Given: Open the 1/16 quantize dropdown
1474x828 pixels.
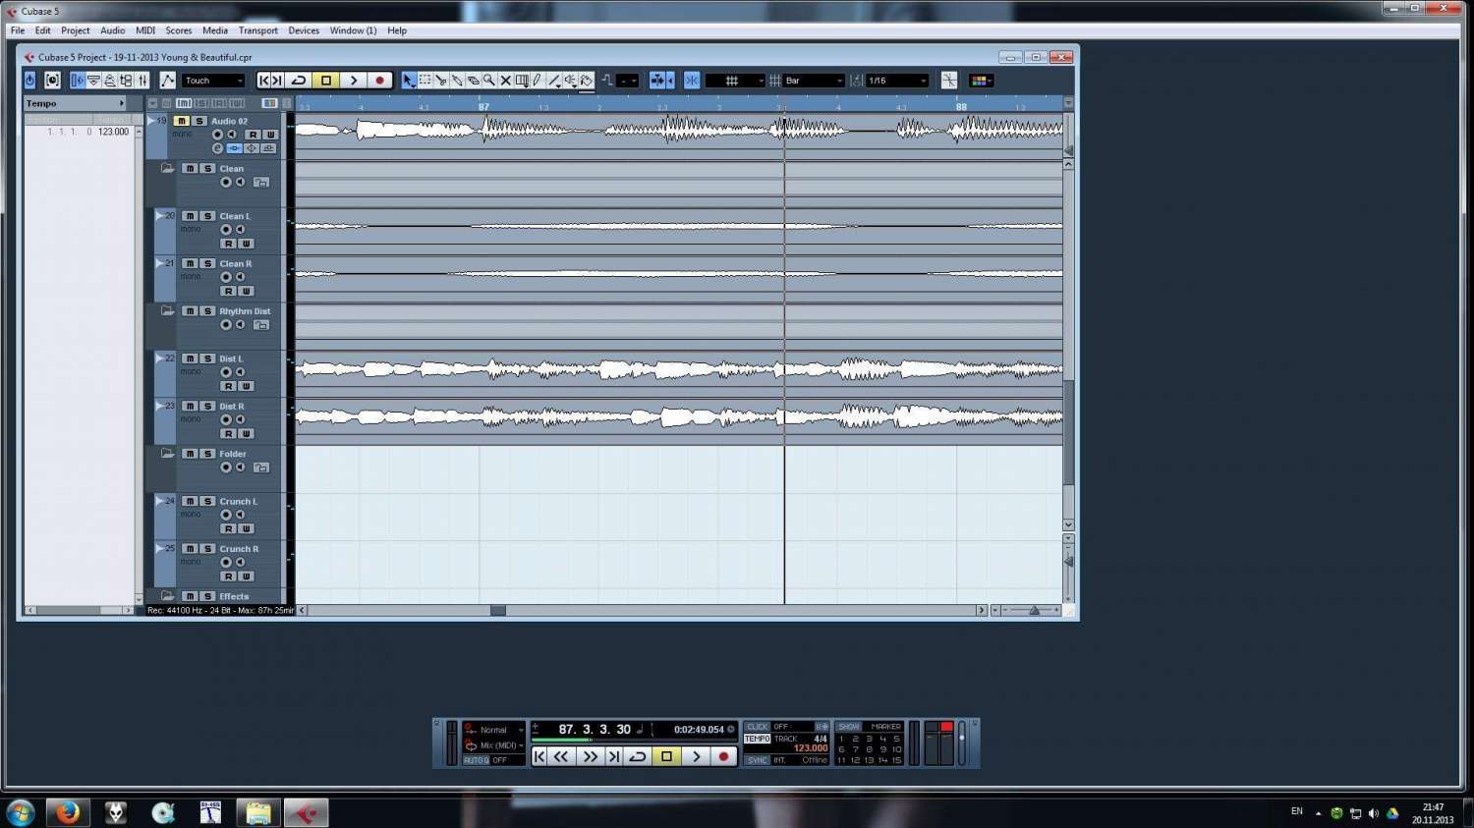Looking at the screenshot, I should tap(897, 81).
